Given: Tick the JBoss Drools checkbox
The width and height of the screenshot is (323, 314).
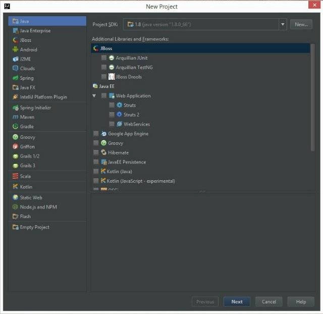Looking at the screenshot, I should tap(104, 77).
